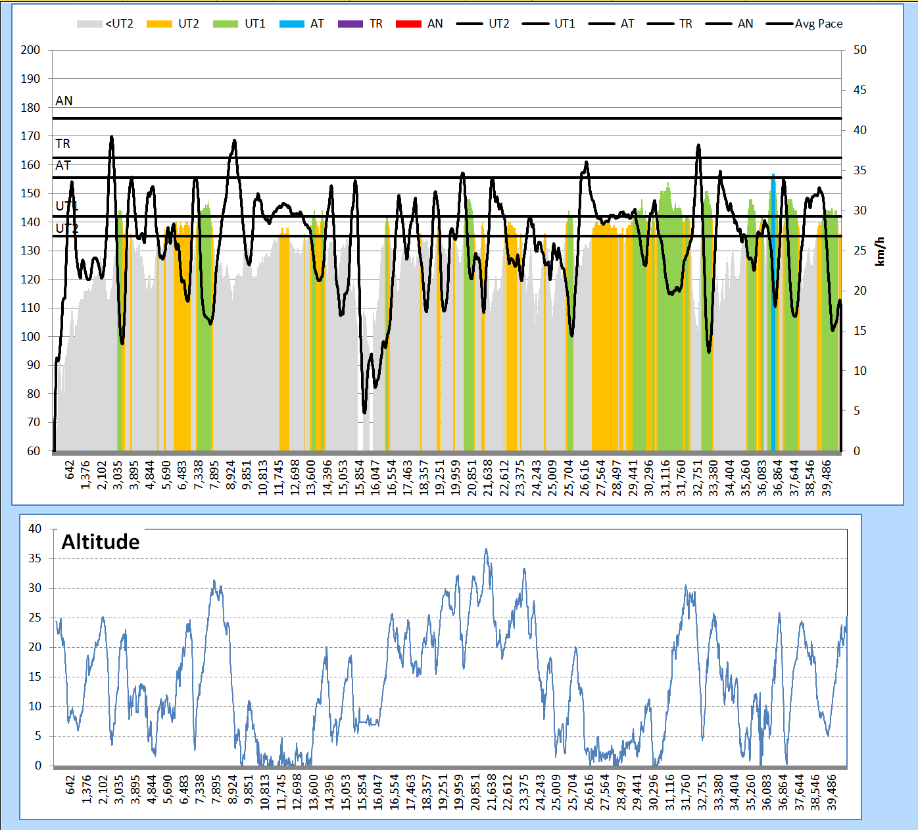The image size is (918, 830).
Task: Select the km/h secondary axis title
Action: click(x=880, y=251)
